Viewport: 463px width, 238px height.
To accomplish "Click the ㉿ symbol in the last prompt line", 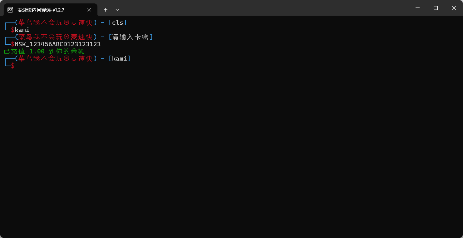I will 66,58.
